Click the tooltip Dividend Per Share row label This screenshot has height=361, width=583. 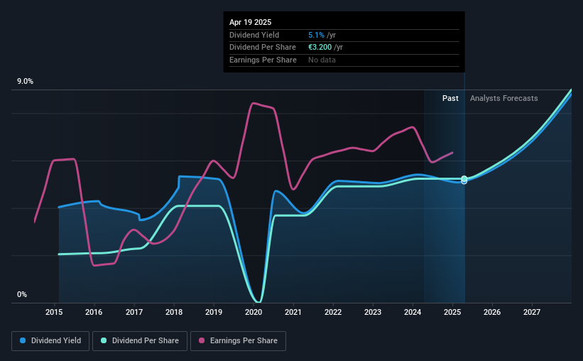263,48
